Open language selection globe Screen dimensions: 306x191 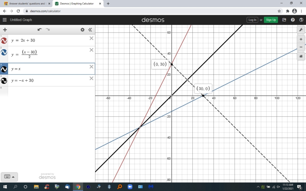click(x=301, y=20)
